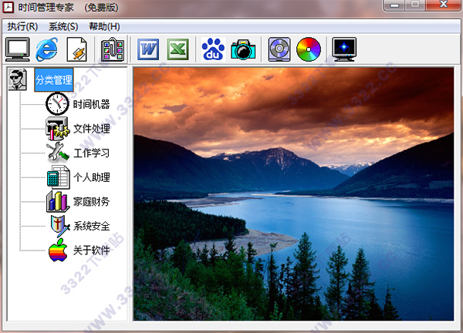Click the calculator icon beside 个人助理
This screenshot has height=333, width=463.
click(x=58, y=177)
